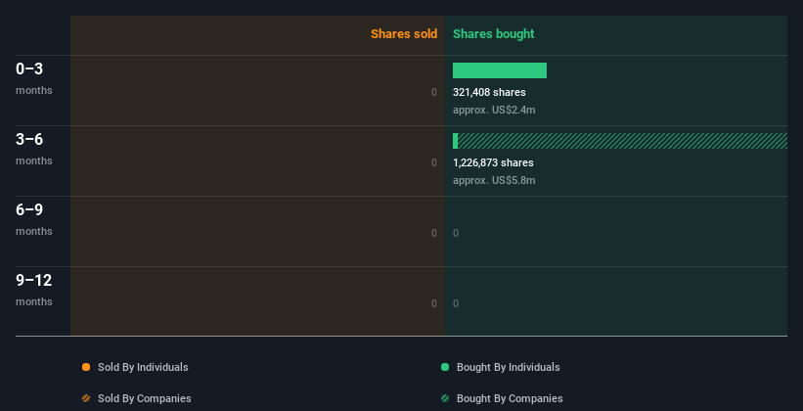Click the striped Bought By Companies legend icon
The image size is (803, 411).
pos(445,398)
